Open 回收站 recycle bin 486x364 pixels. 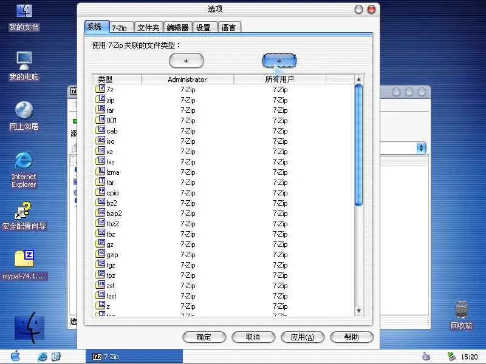pos(461,315)
